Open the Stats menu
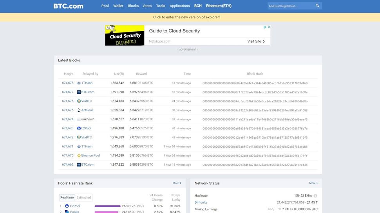 coord(147,6)
